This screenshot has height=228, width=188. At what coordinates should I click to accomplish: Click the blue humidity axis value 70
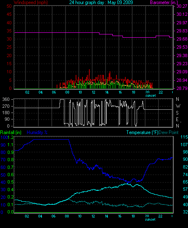pyautogui.click(x=3, y=160)
